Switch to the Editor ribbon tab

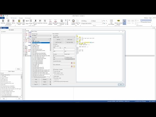7,18
